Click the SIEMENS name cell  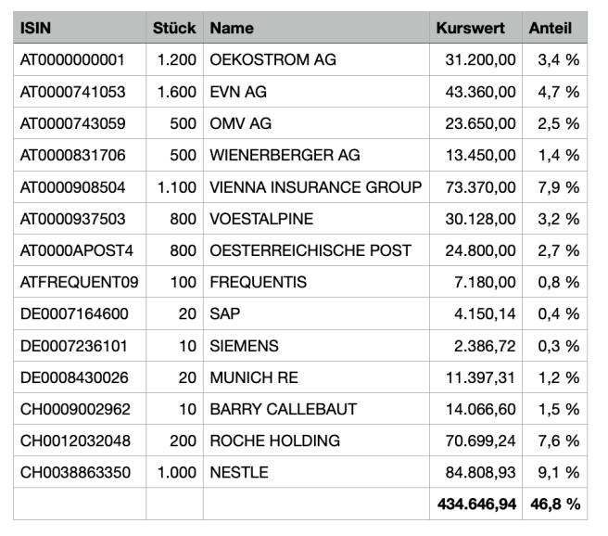pyautogui.click(x=243, y=346)
